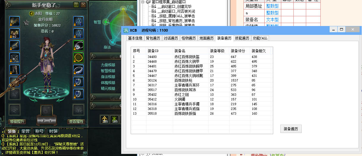362x156 pixels.
Task: Click the XCB window app icon
Action: point(126,30)
